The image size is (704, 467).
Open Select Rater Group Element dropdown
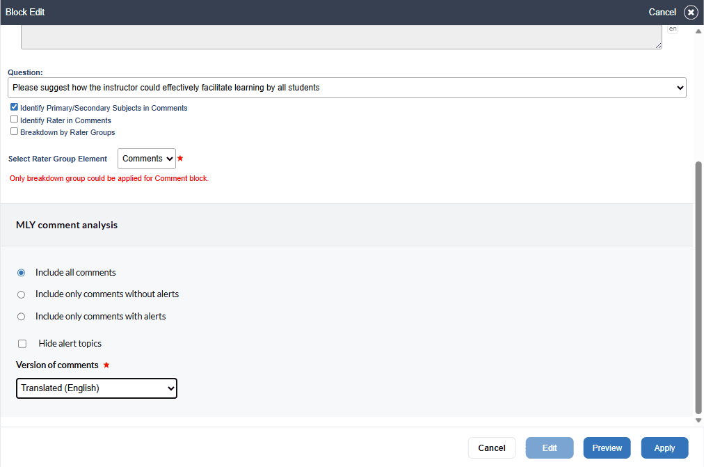tap(147, 159)
